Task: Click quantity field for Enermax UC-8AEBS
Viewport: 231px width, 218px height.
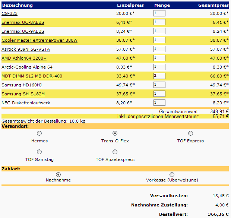Action: pyautogui.click(x=159, y=22)
